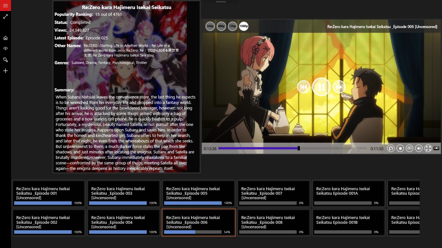This screenshot has height=248, width=442.
Task: Open Episode 001 [Uncensored] tile
Action: 49,193
